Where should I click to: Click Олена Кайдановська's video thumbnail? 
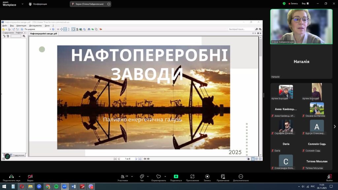point(301,26)
